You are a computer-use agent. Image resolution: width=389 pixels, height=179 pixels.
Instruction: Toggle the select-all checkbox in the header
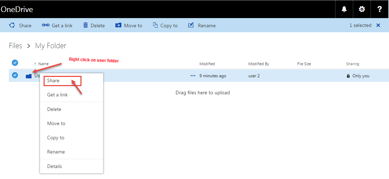tap(15, 63)
